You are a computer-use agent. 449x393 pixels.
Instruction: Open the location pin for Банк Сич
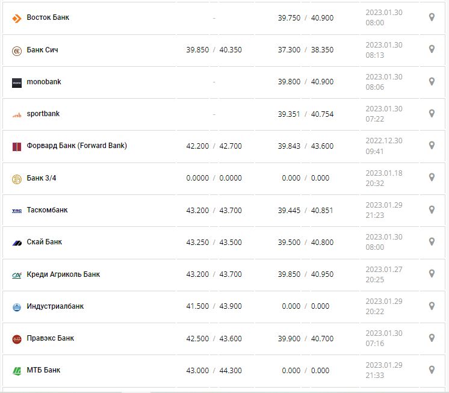point(432,49)
